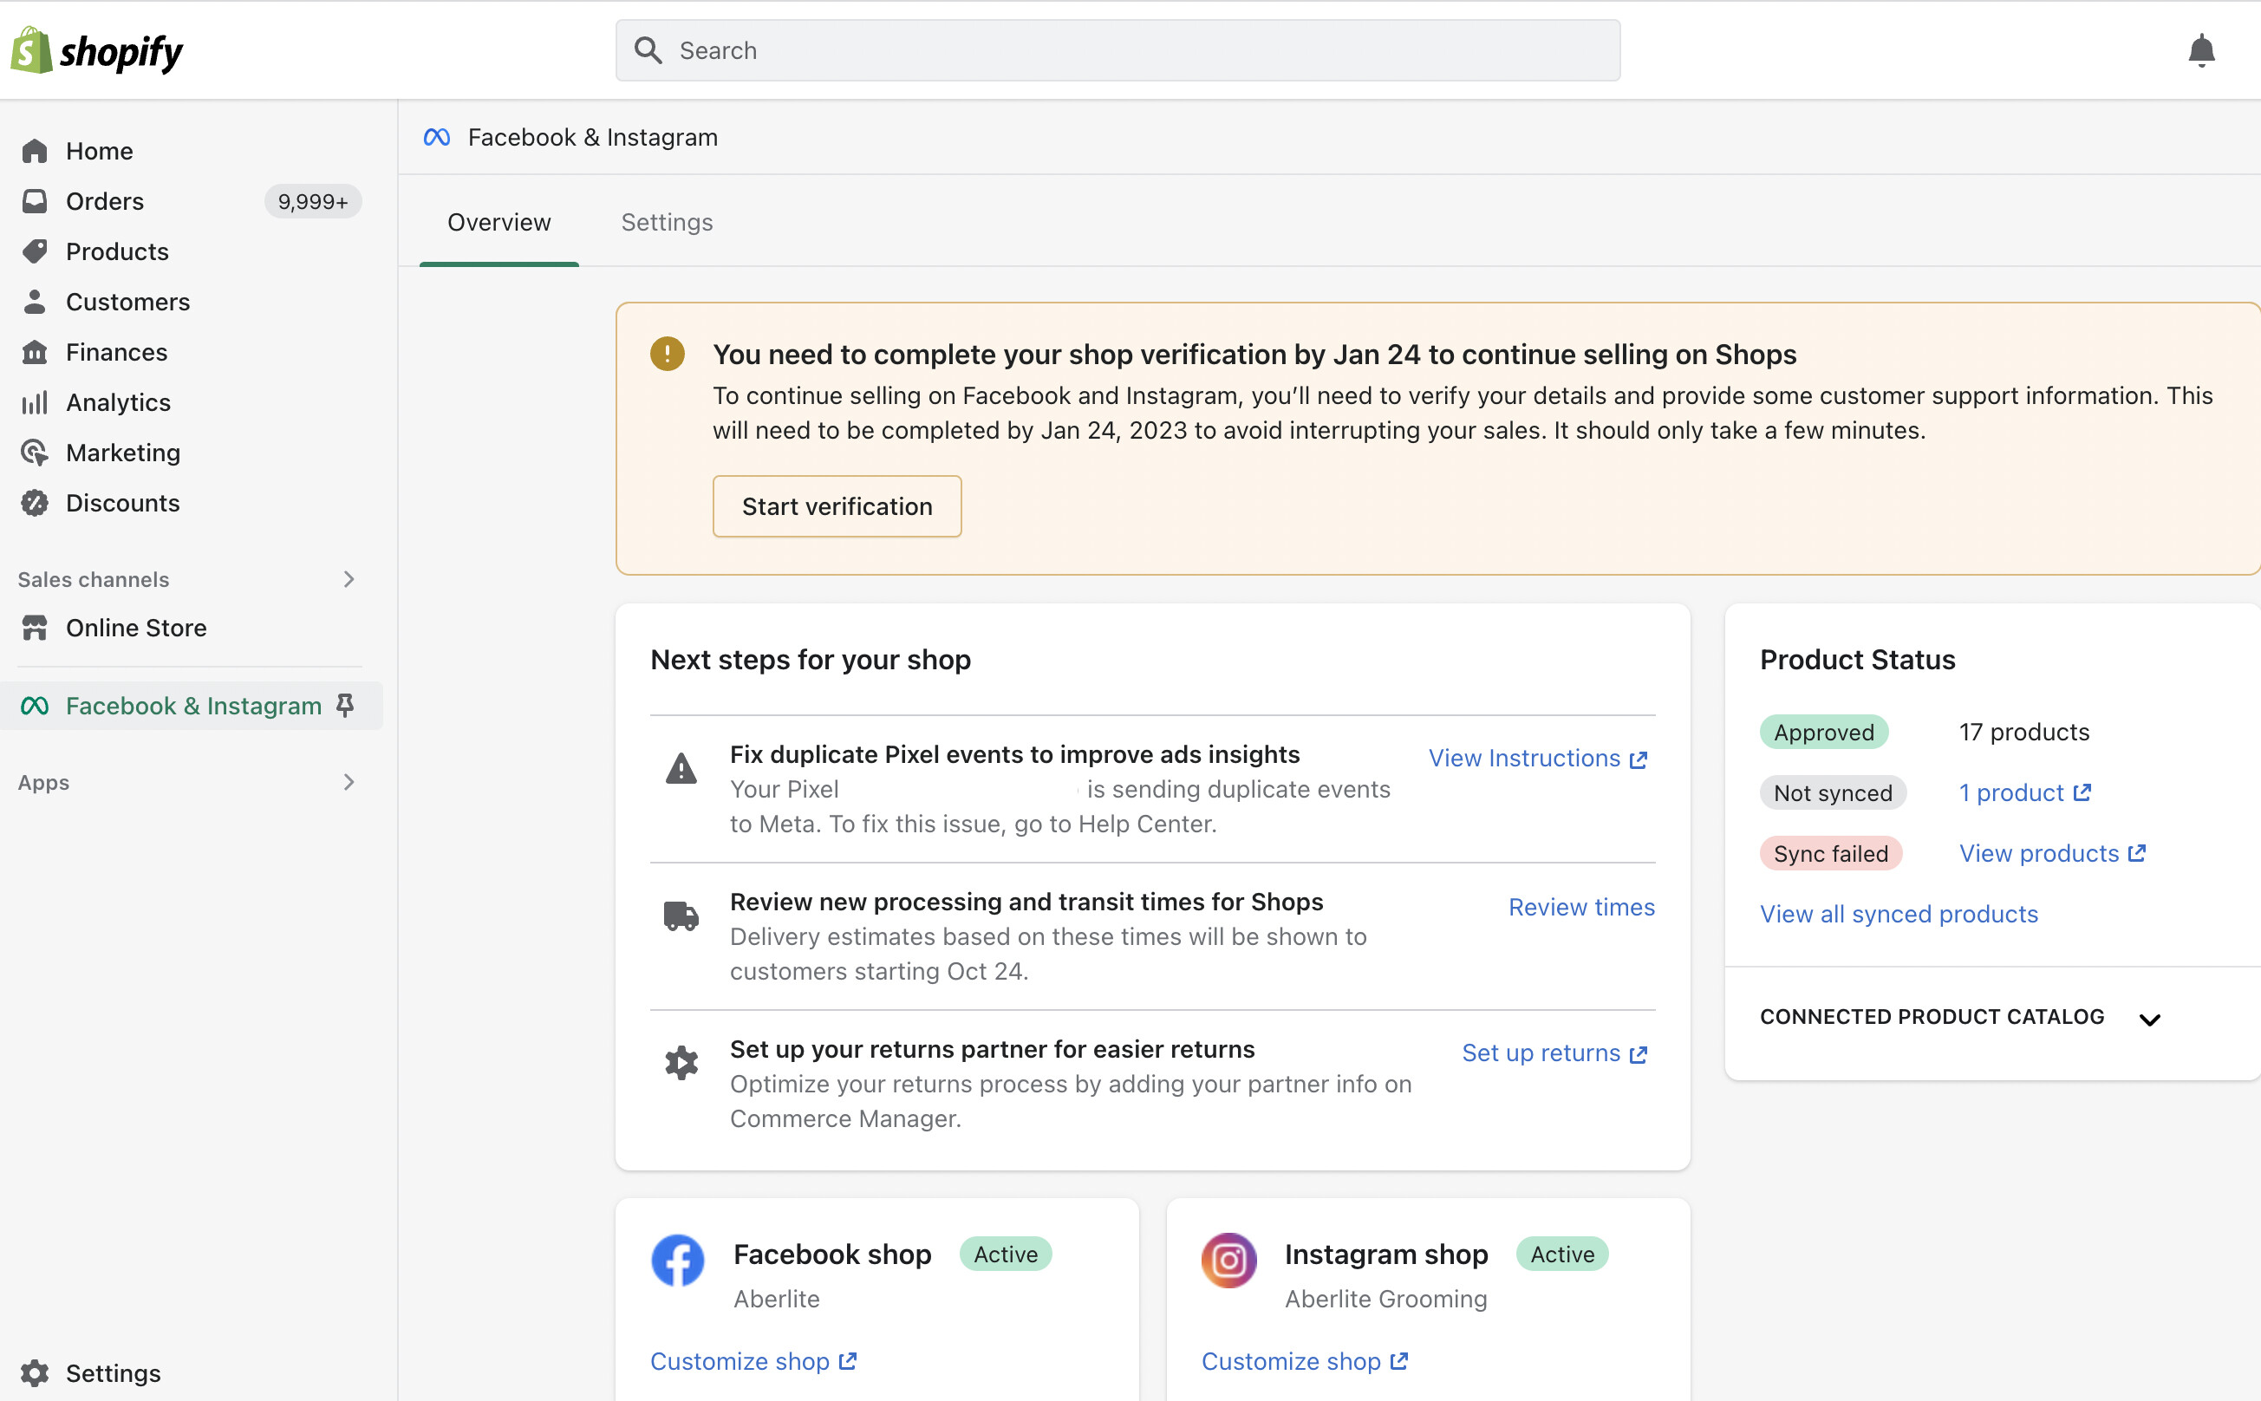Click the yellow warning icon in verification banner
This screenshot has height=1401, width=2261.
668,353
